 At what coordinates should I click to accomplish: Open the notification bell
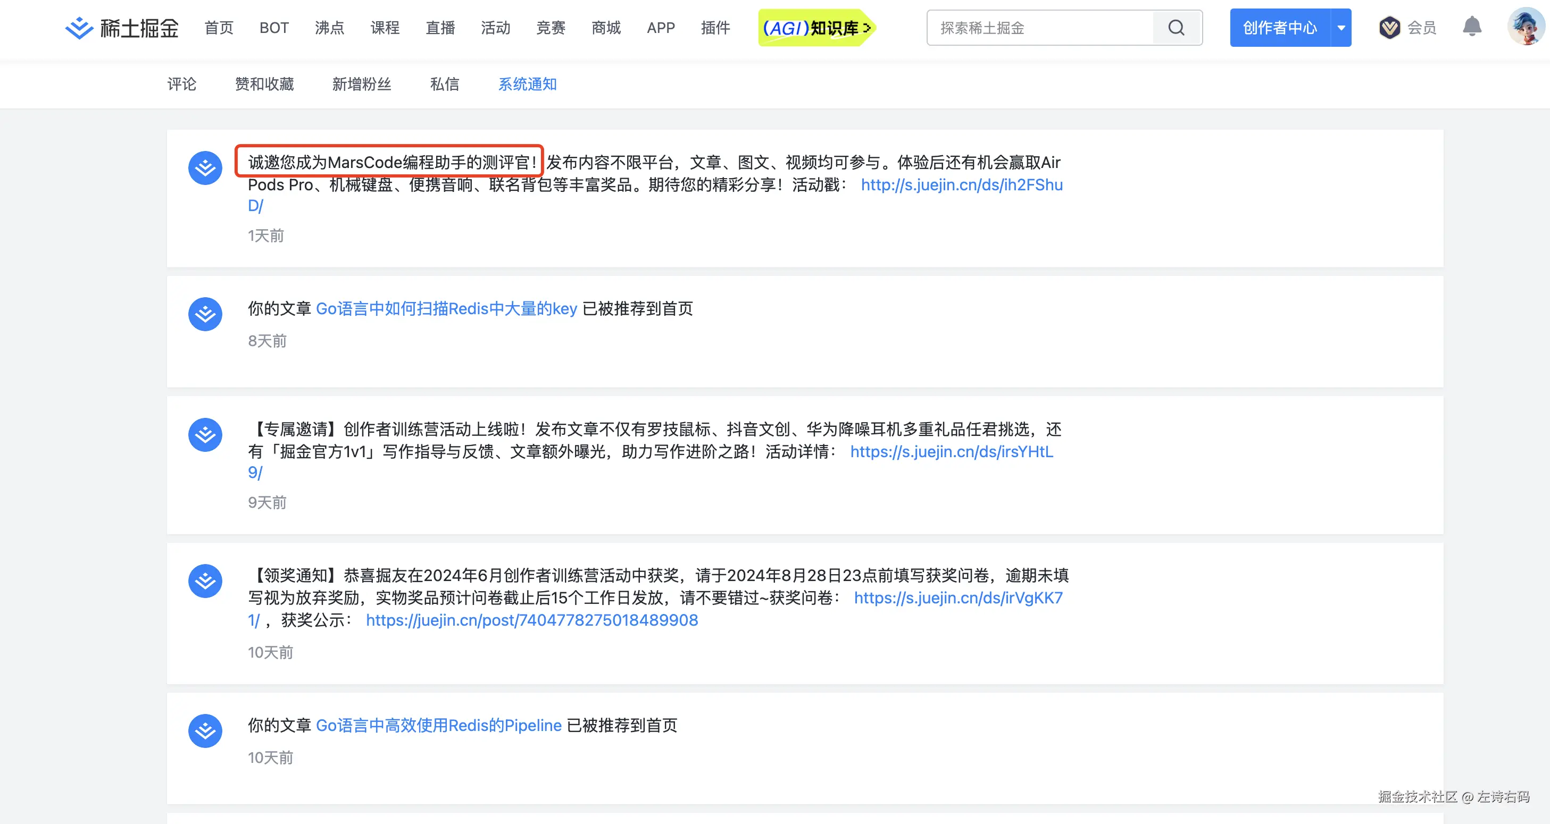(1472, 27)
